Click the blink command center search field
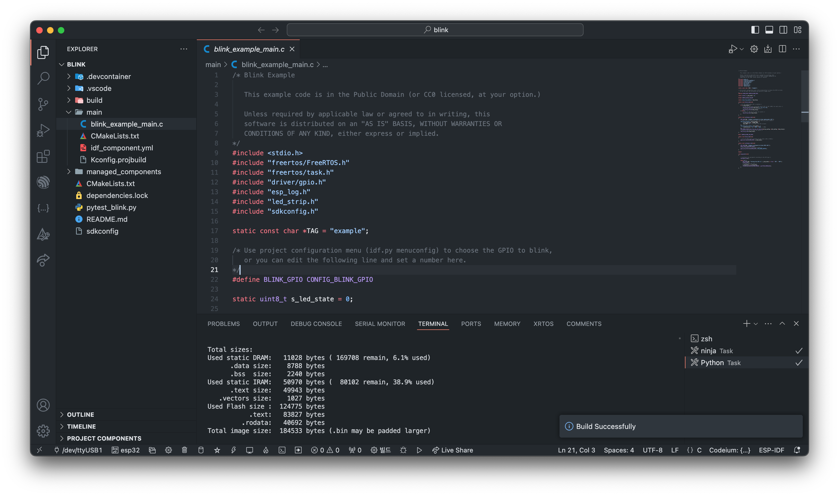Viewport: 839px width, 496px height. coord(435,30)
